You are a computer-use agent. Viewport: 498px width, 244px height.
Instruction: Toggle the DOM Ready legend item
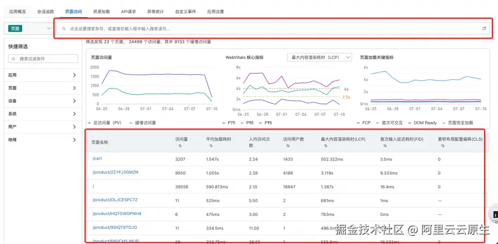pos(422,123)
